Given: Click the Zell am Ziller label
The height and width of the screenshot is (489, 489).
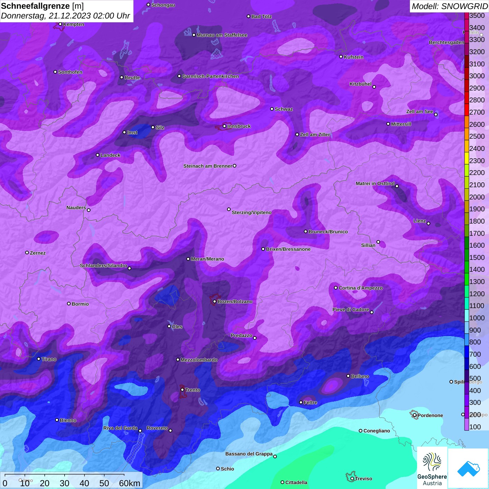Looking at the screenshot, I should click(315, 134).
